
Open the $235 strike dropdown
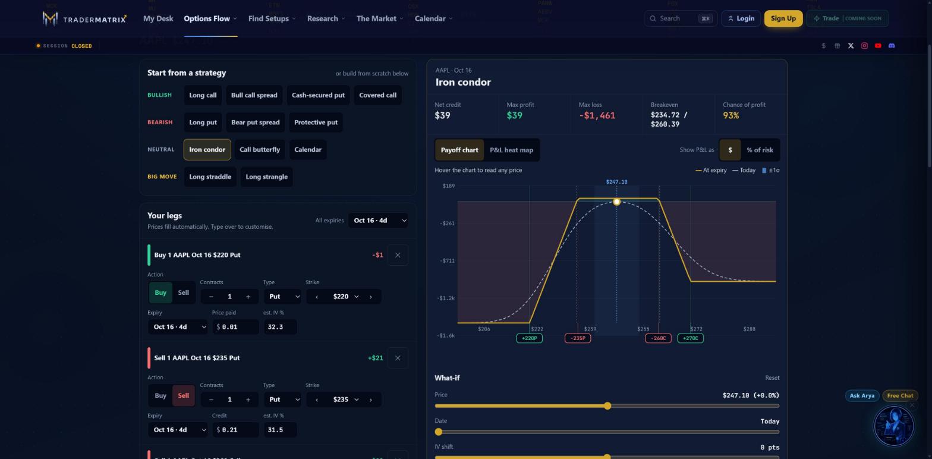tap(345, 400)
